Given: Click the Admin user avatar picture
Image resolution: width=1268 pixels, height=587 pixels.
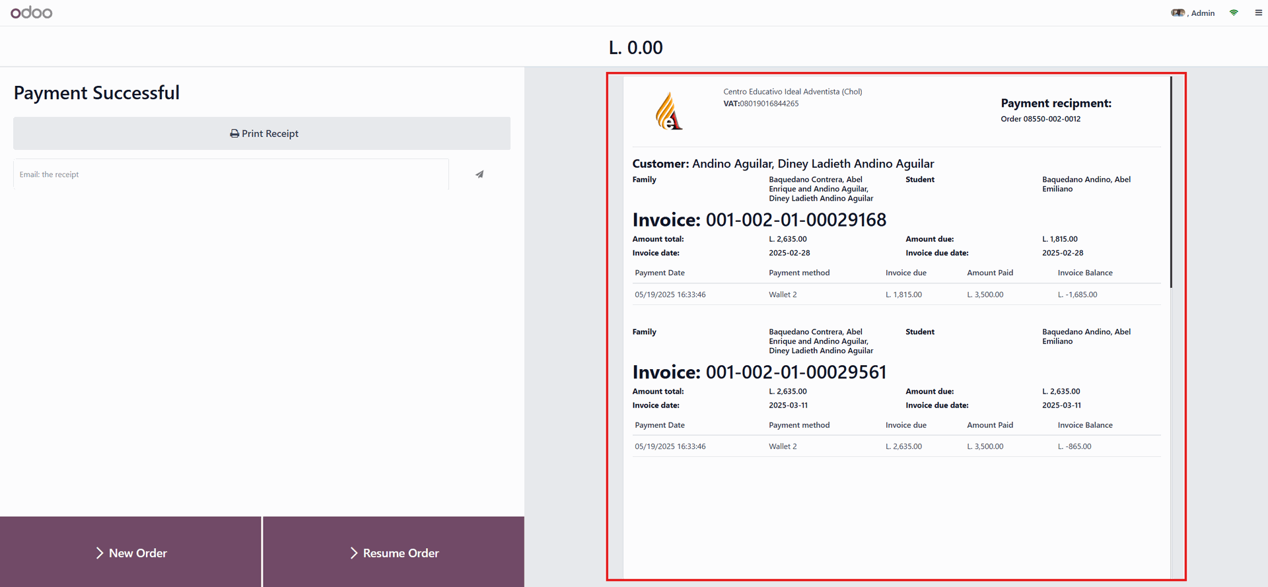Looking at the screenshot, I should pos(1178,13).
